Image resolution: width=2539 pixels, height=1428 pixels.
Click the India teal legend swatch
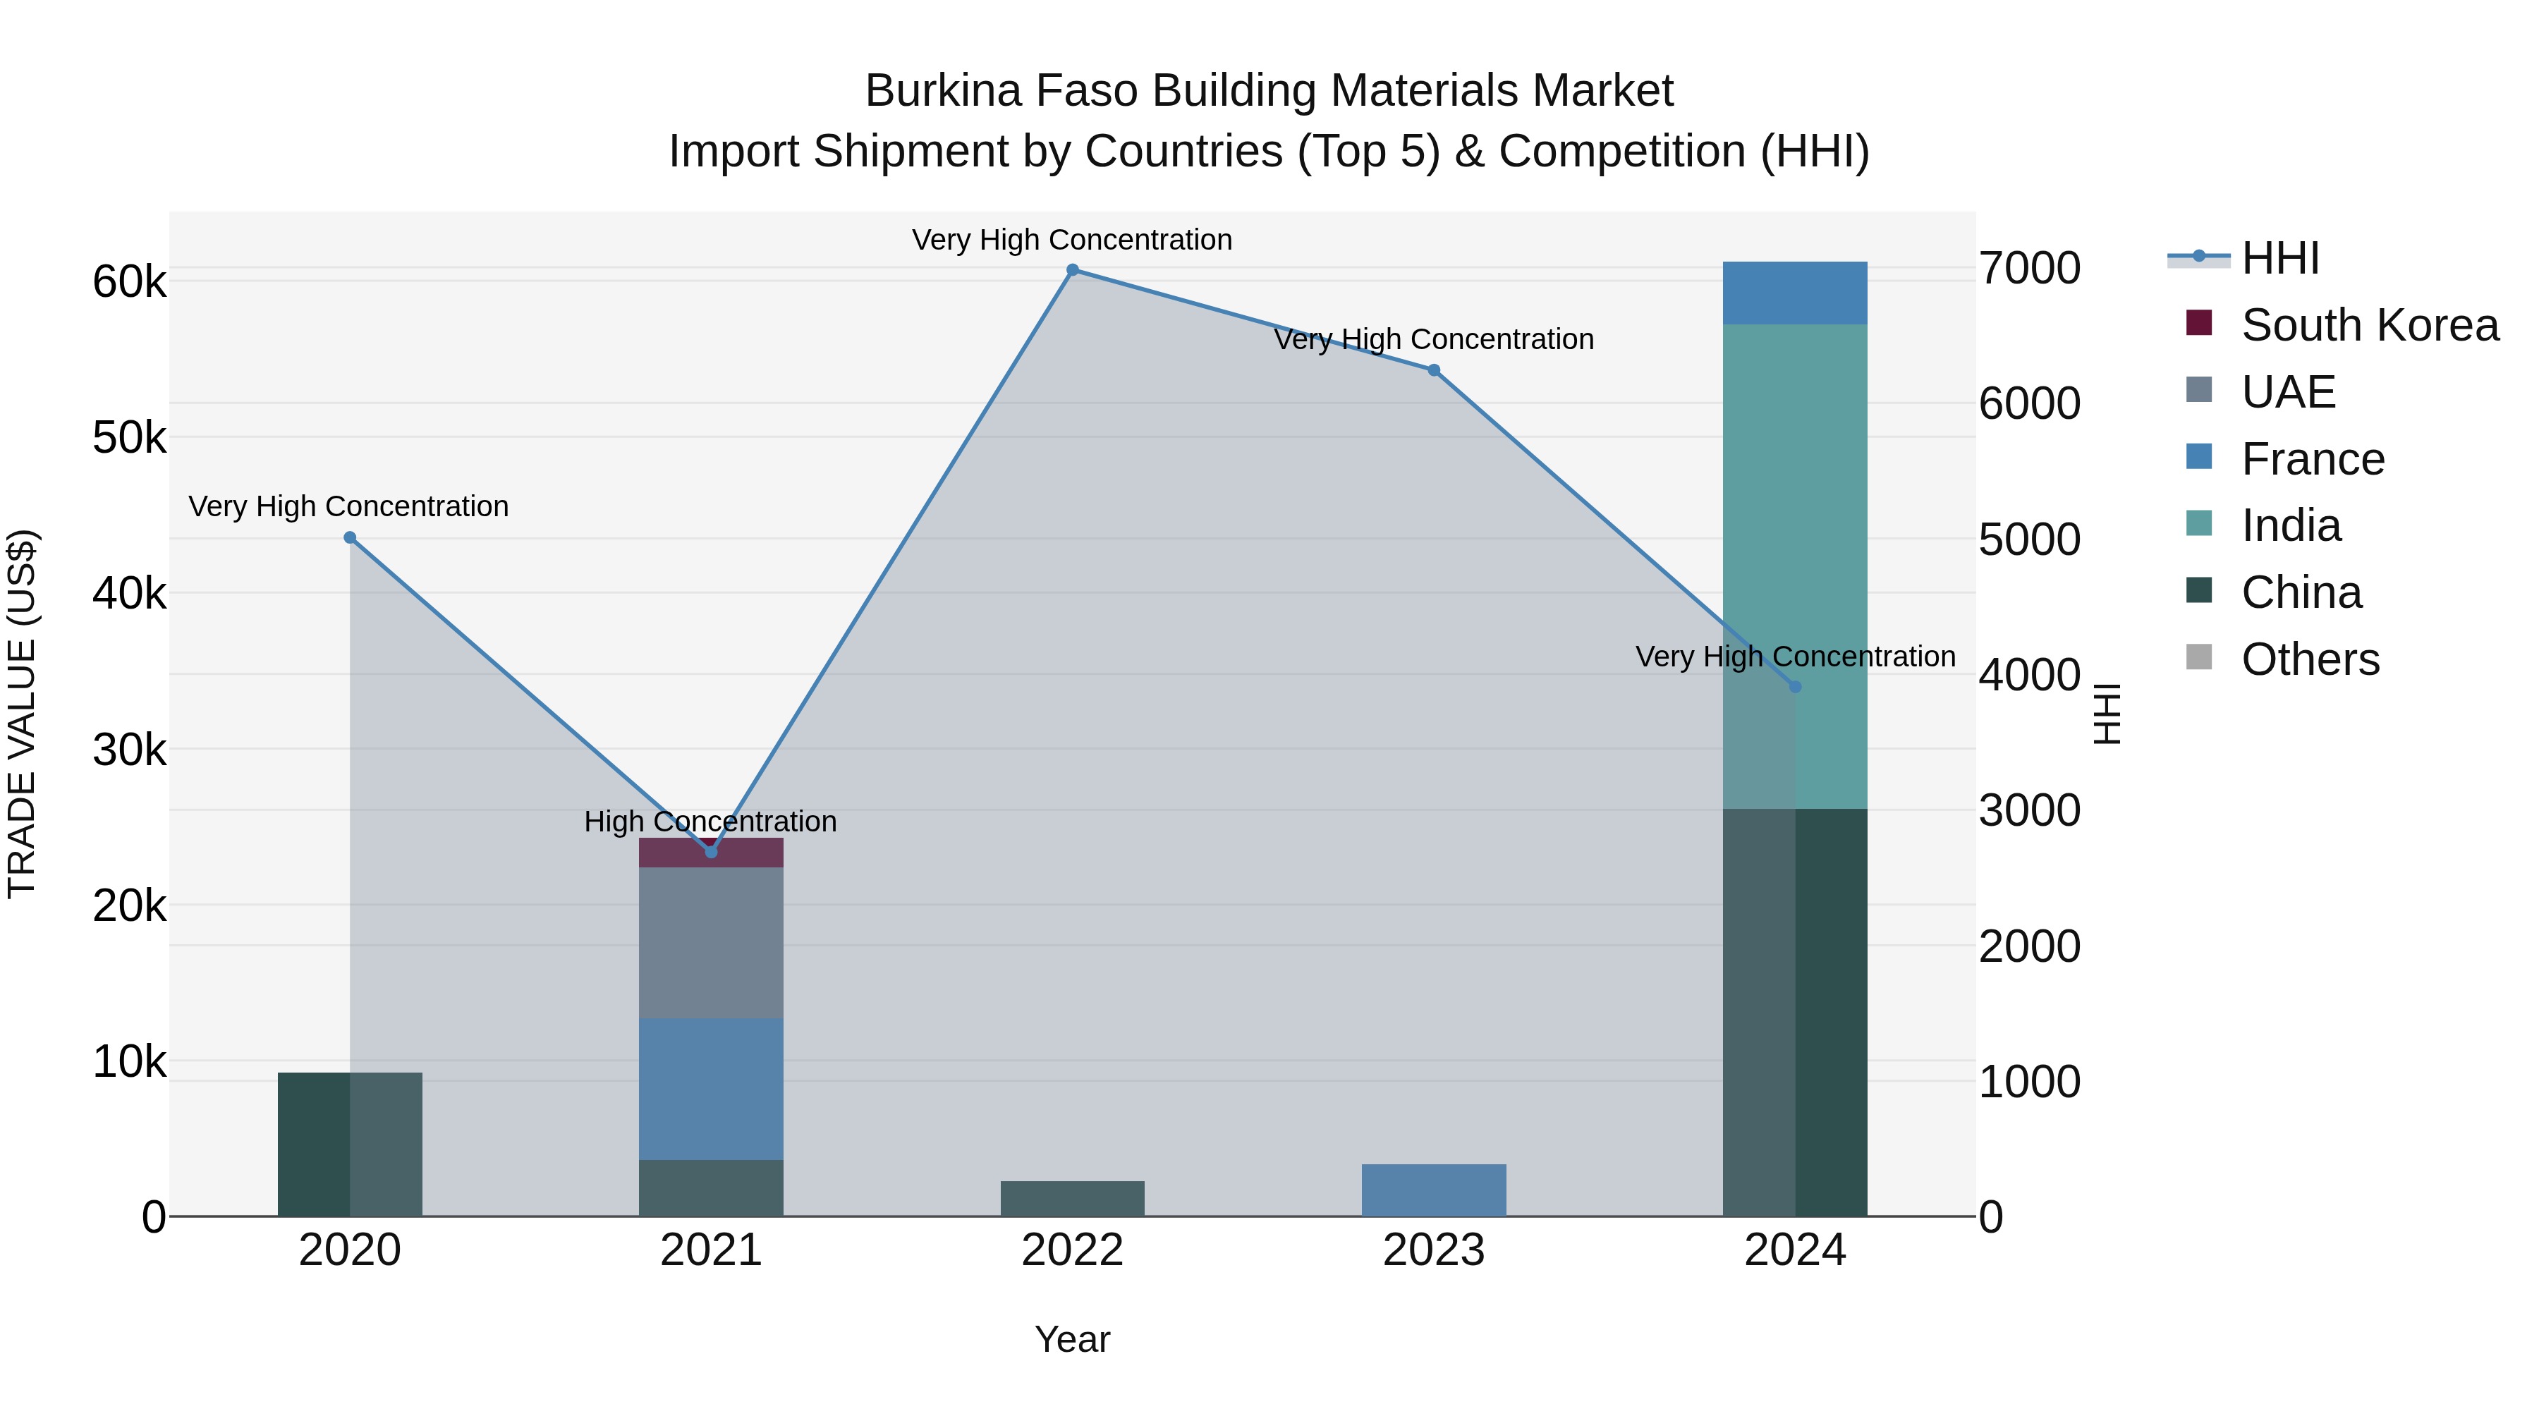pyautogui.click(x=2199, y=523)
